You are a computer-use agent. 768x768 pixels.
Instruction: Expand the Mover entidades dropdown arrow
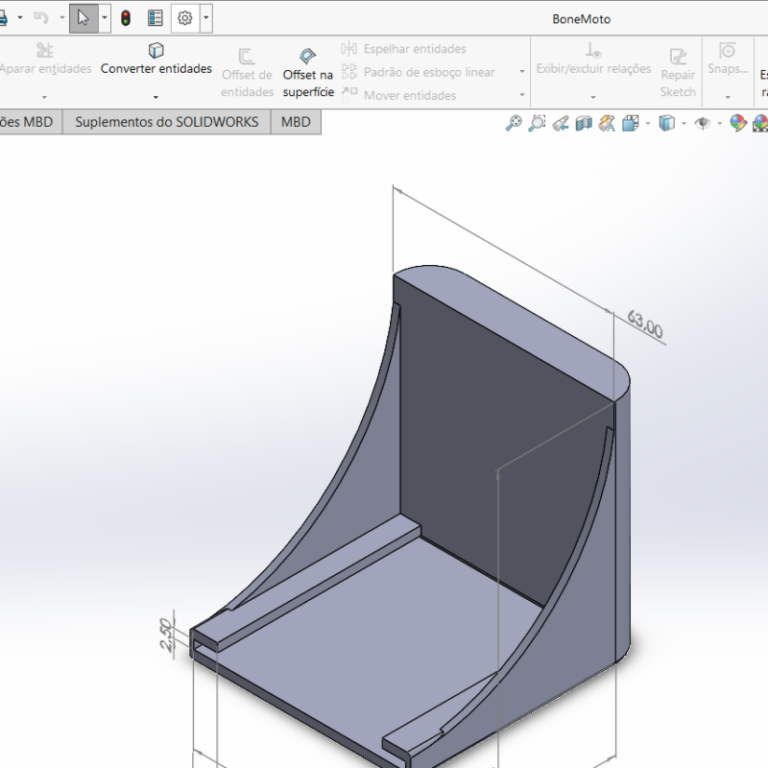[x=522, y=94]
